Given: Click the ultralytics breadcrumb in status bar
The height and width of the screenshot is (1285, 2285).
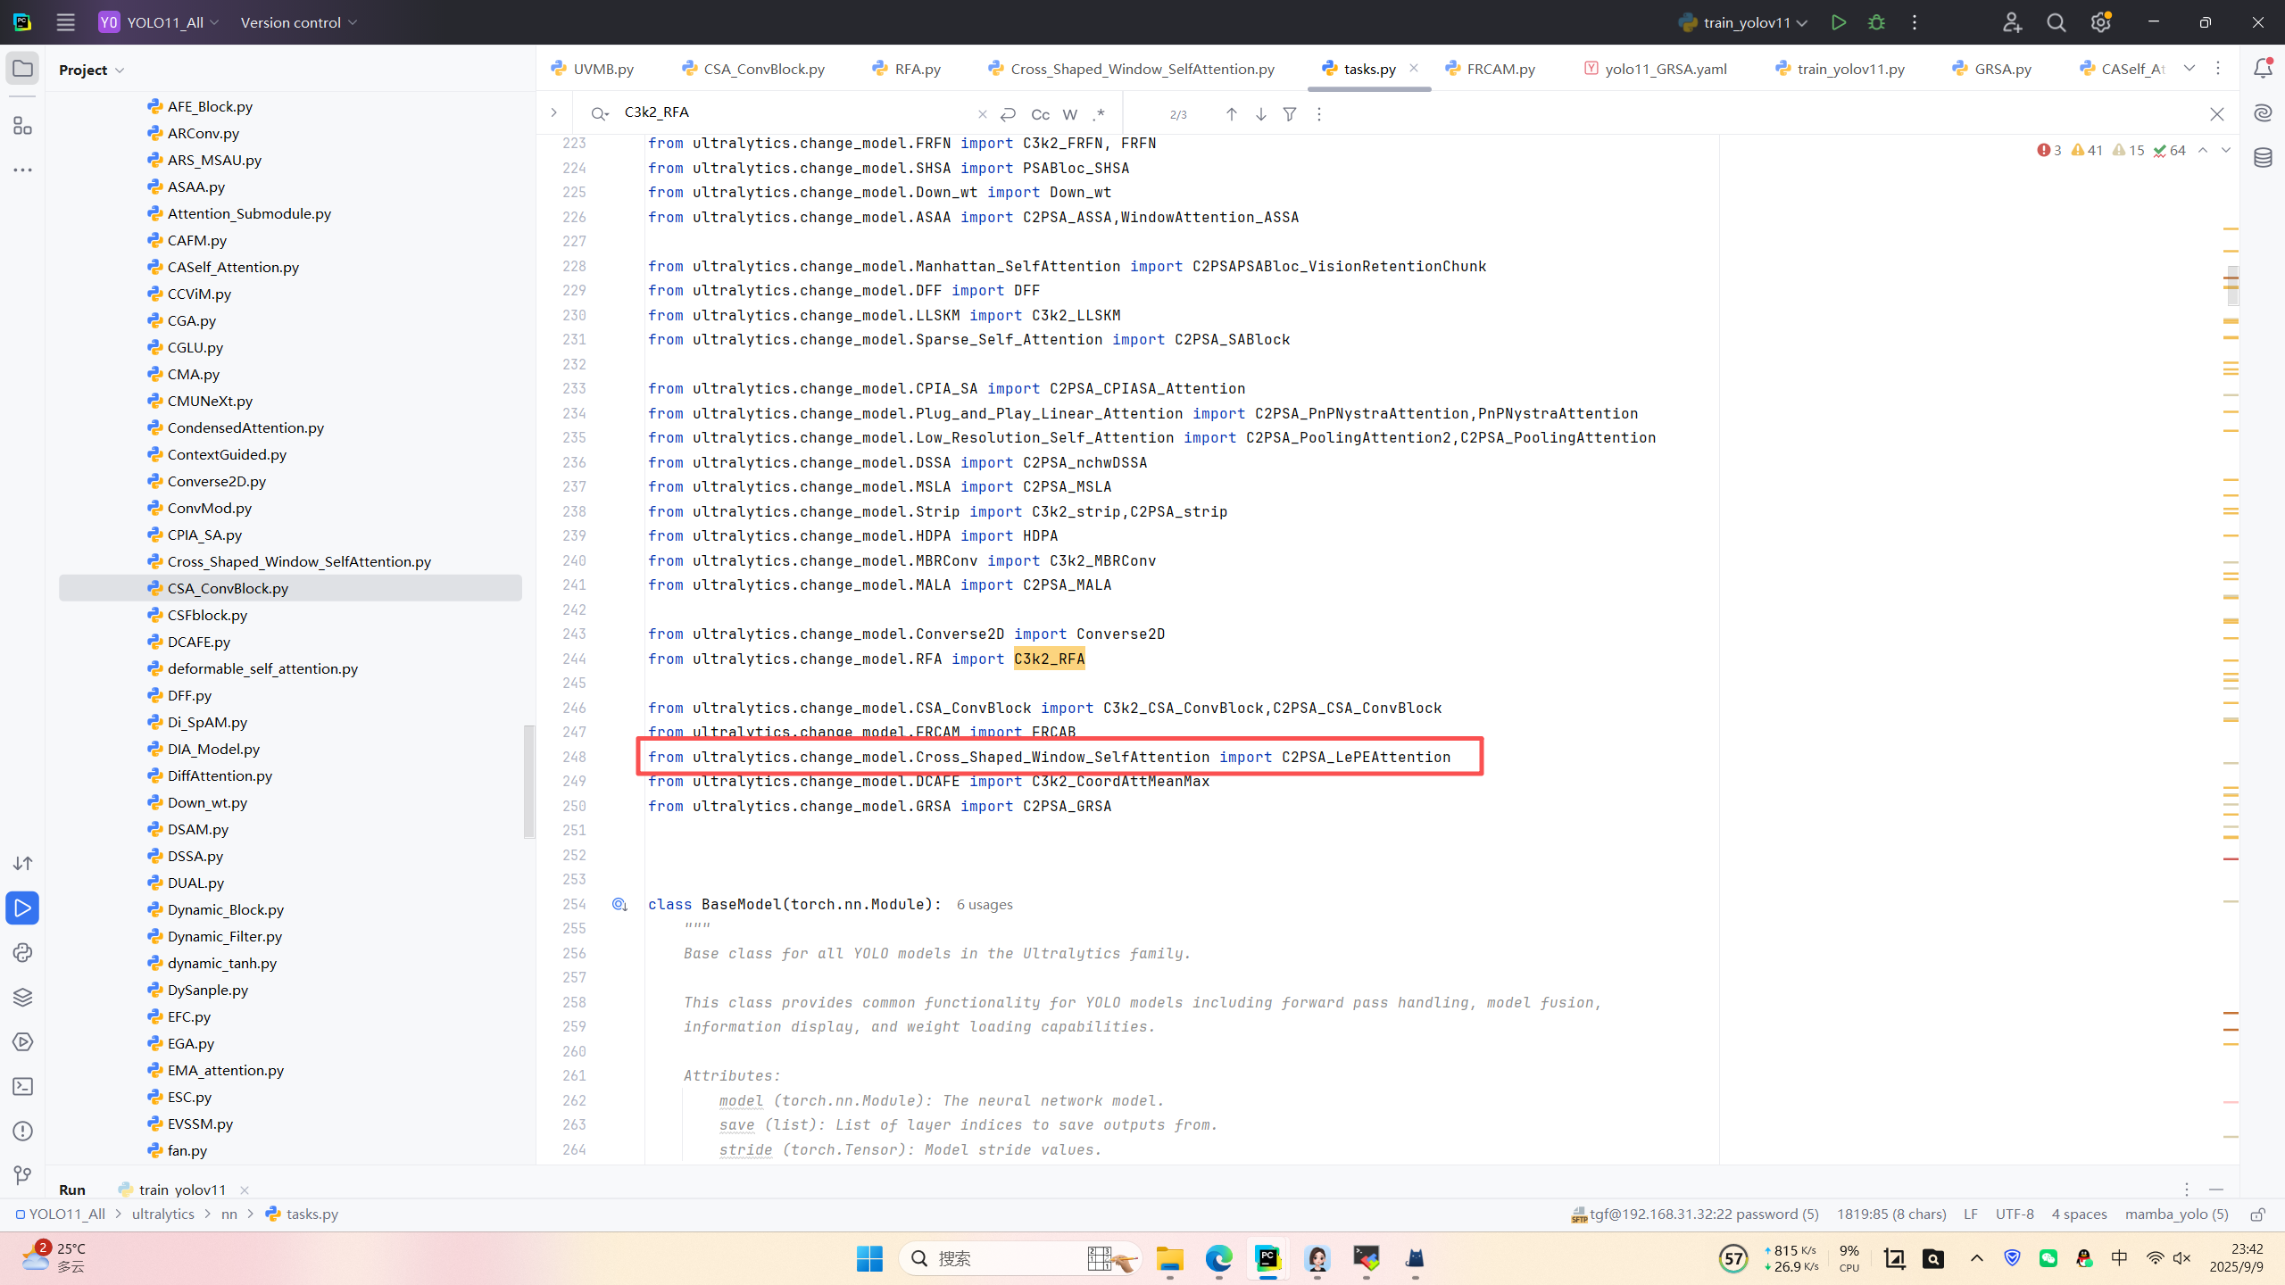Looking at the screenshot, I should (162, 1214).
